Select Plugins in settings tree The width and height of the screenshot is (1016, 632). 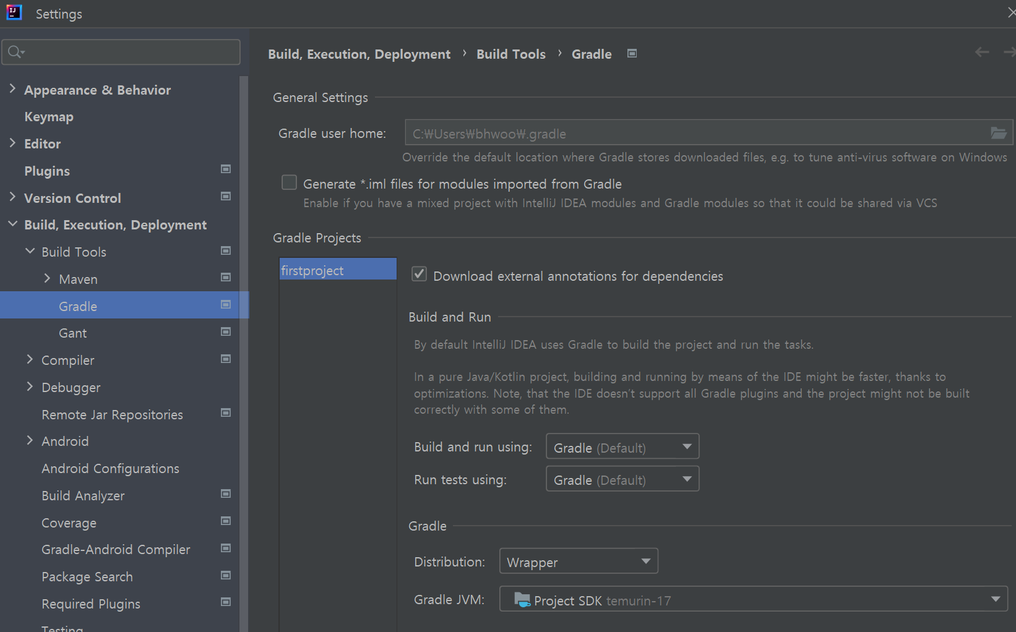click(x=47, y=171)
